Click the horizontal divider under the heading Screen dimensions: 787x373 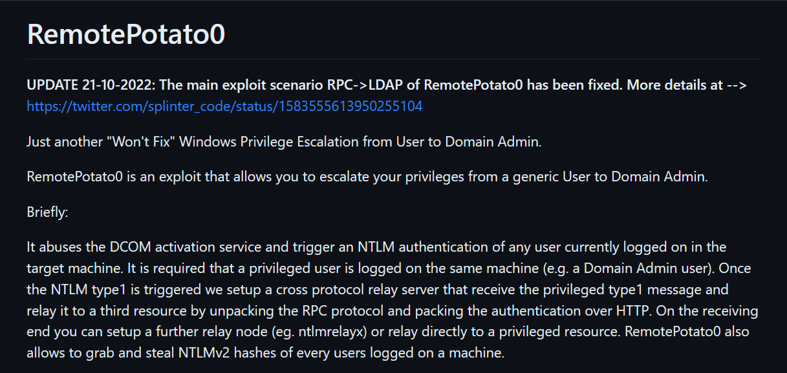pos(393,59)
